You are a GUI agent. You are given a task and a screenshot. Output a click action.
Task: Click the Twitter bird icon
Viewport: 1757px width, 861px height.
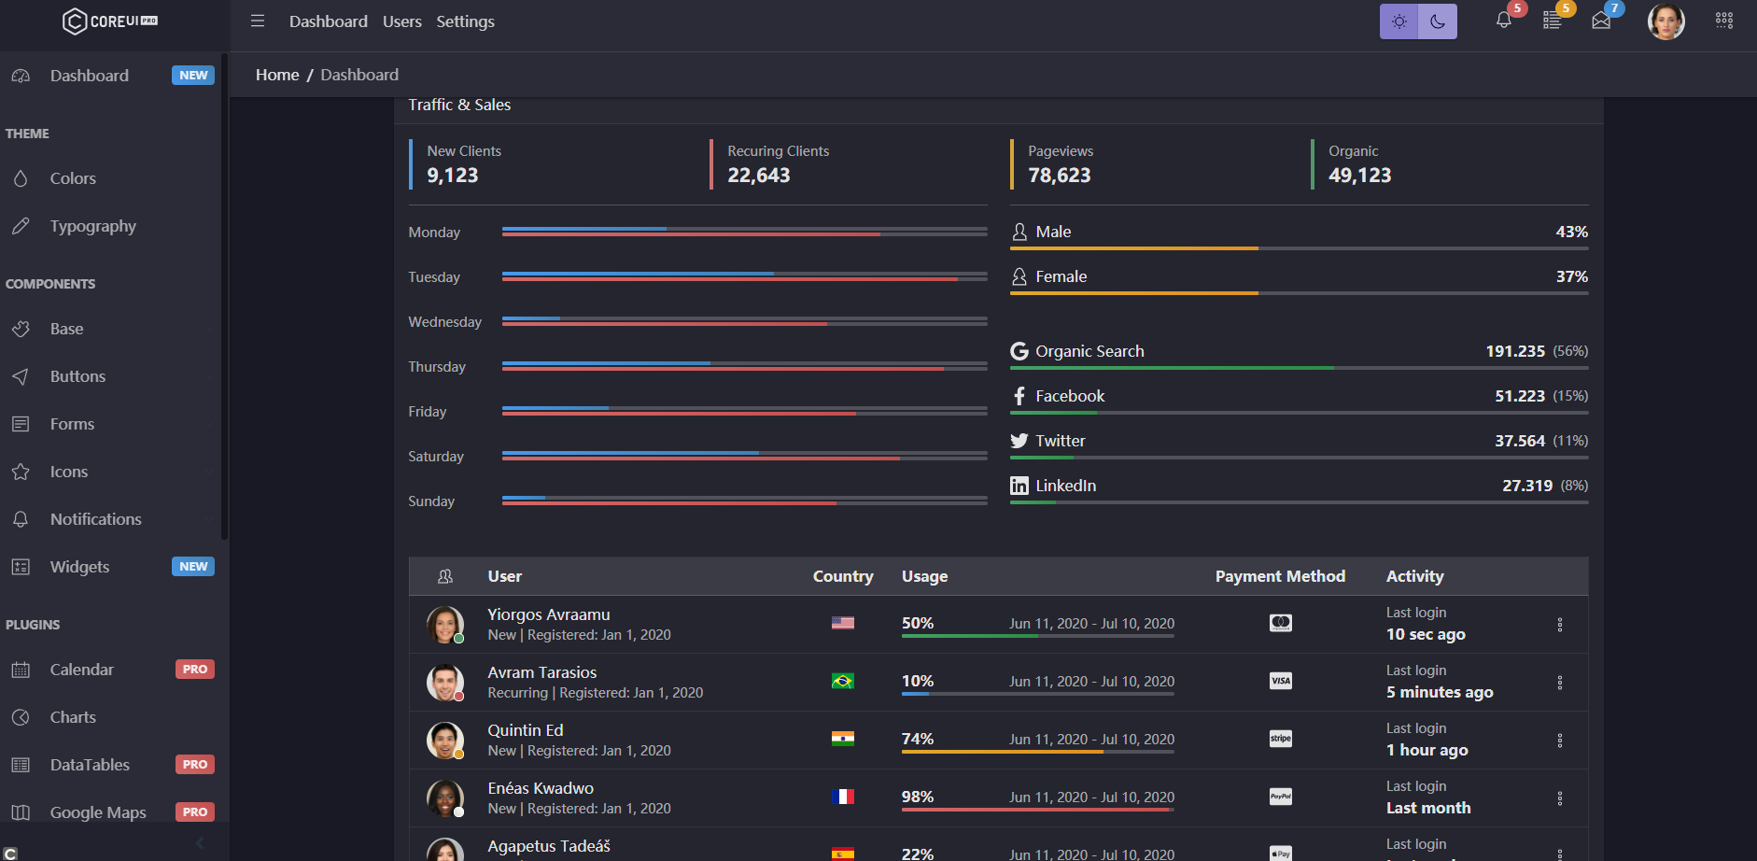(1019, 441)
